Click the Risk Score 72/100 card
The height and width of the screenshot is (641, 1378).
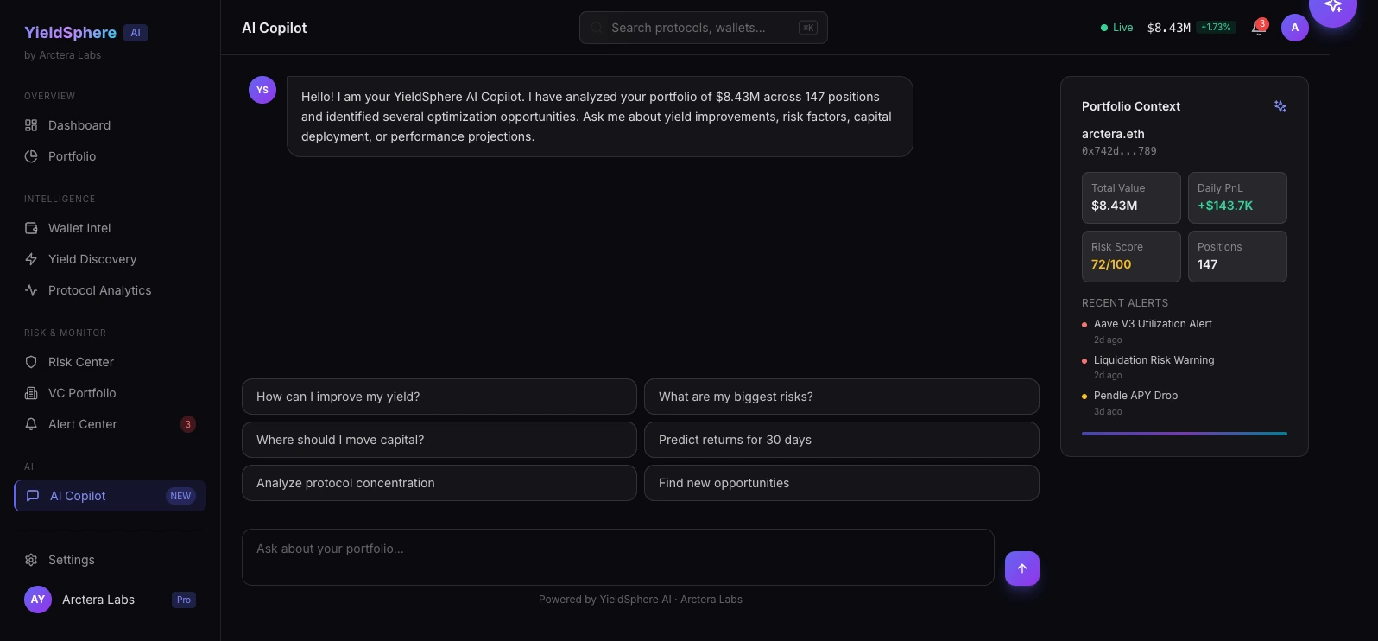pos(1131,257)
